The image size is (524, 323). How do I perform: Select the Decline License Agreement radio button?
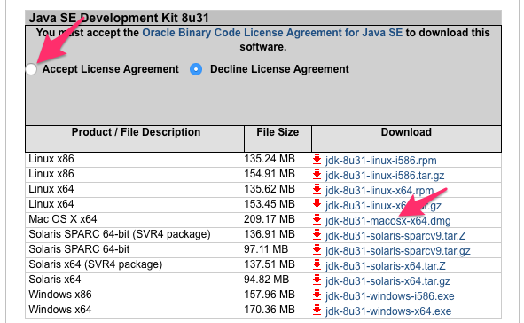point(196,69)
